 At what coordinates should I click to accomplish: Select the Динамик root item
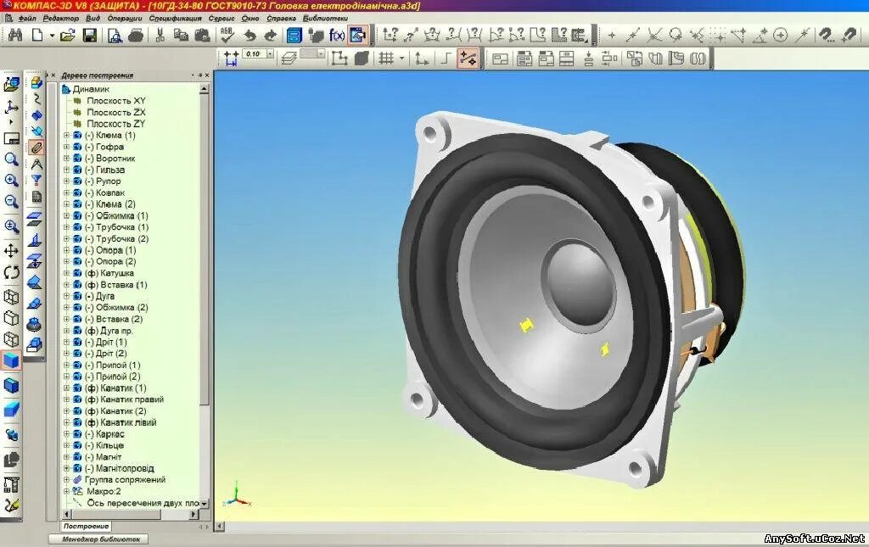[x=91, y=89]
